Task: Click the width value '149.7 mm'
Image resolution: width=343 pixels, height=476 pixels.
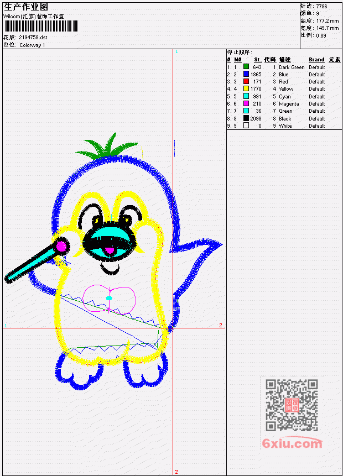Action: point(328,28)
